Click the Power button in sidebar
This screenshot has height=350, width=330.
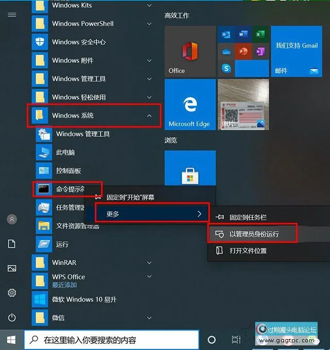[12, 318]
